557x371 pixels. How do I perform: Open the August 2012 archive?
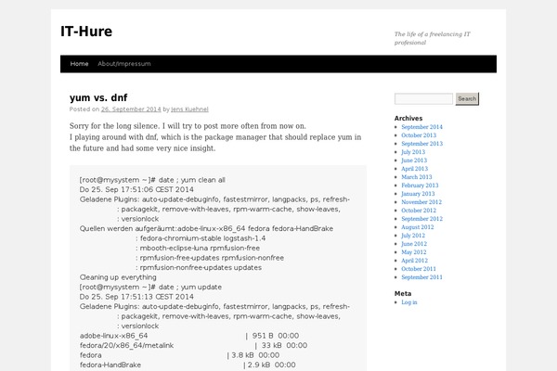418,227
